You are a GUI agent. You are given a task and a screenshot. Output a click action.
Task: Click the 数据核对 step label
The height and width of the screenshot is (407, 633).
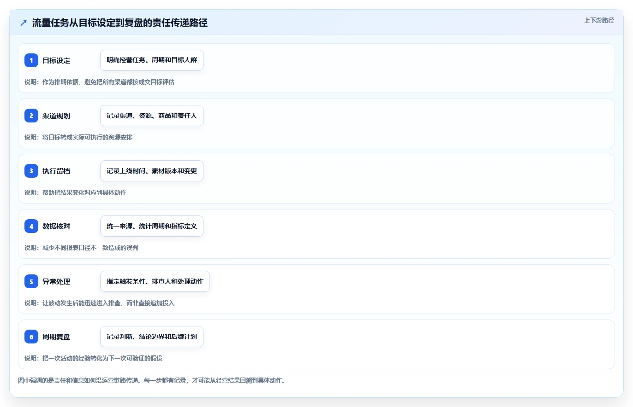tap(56, 226)
